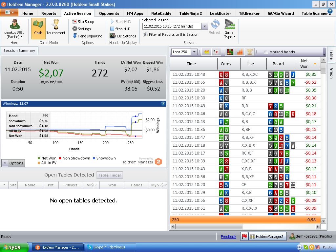Click the Winnings graph help icon
Screen dimensions: 336x252
pos(163,104)
